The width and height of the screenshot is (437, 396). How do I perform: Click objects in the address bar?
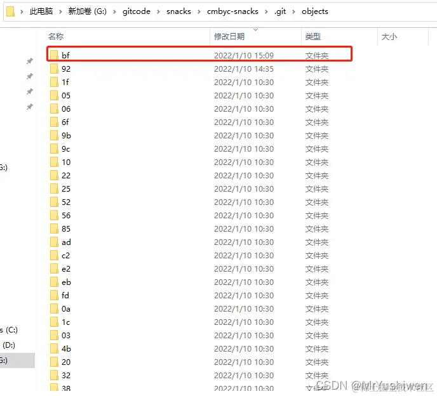click(x=315, y=11)
